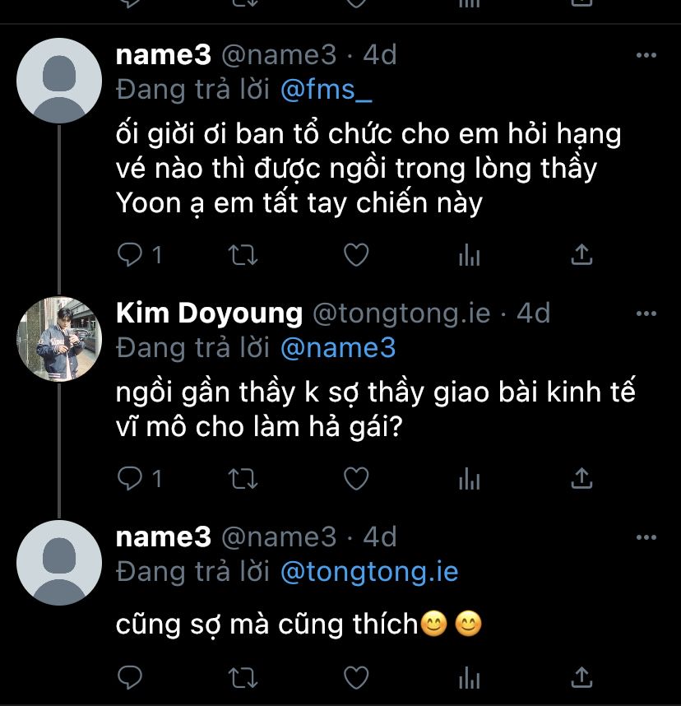Reply to the "cũng sợ mà cũng thích" tweet
Viewport: 681px width, 706px height.
point(130,677)
